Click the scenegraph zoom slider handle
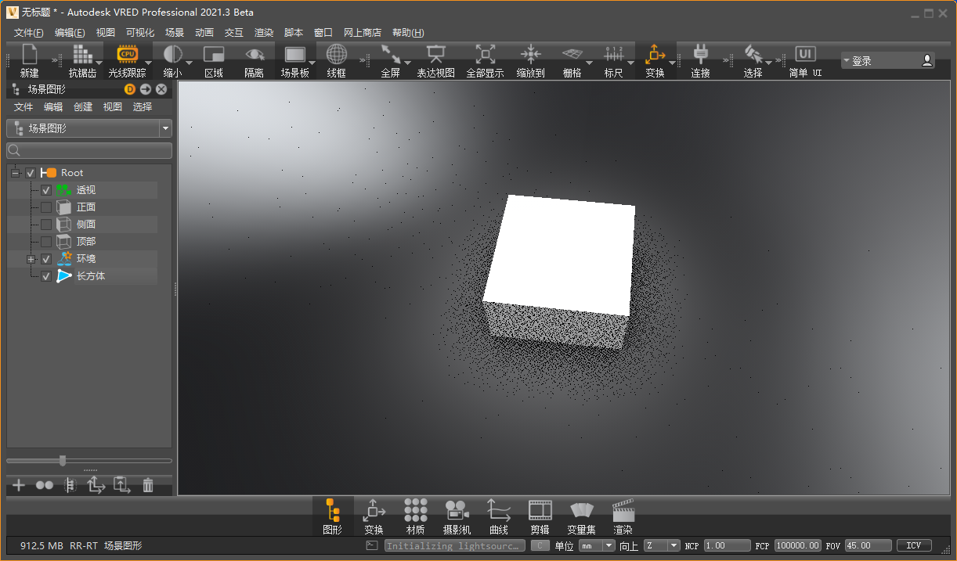 [x=63, y=461]
